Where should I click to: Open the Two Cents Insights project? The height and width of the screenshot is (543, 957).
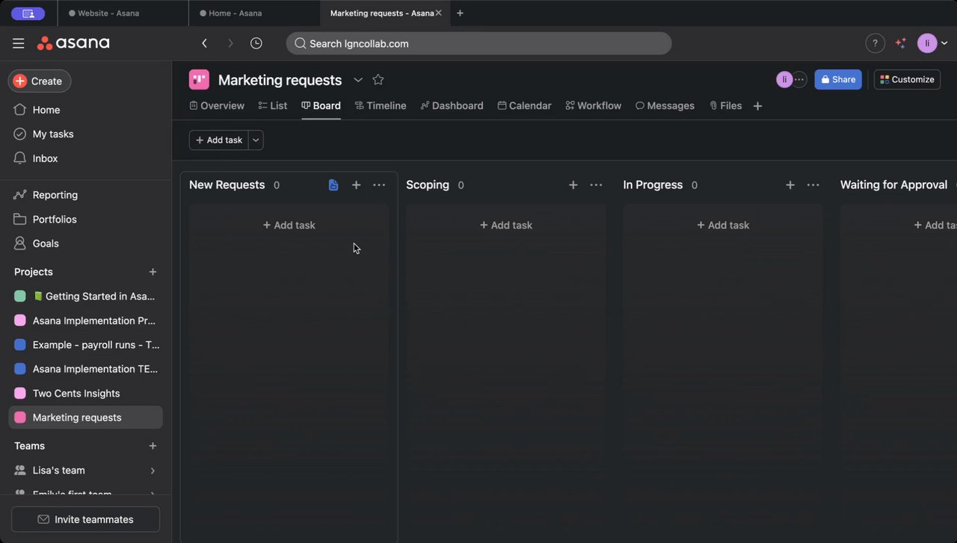pos(85,394)
